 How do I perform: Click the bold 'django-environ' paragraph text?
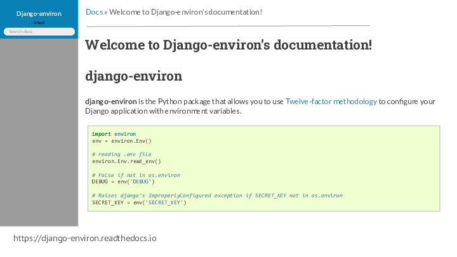(110, 102)
